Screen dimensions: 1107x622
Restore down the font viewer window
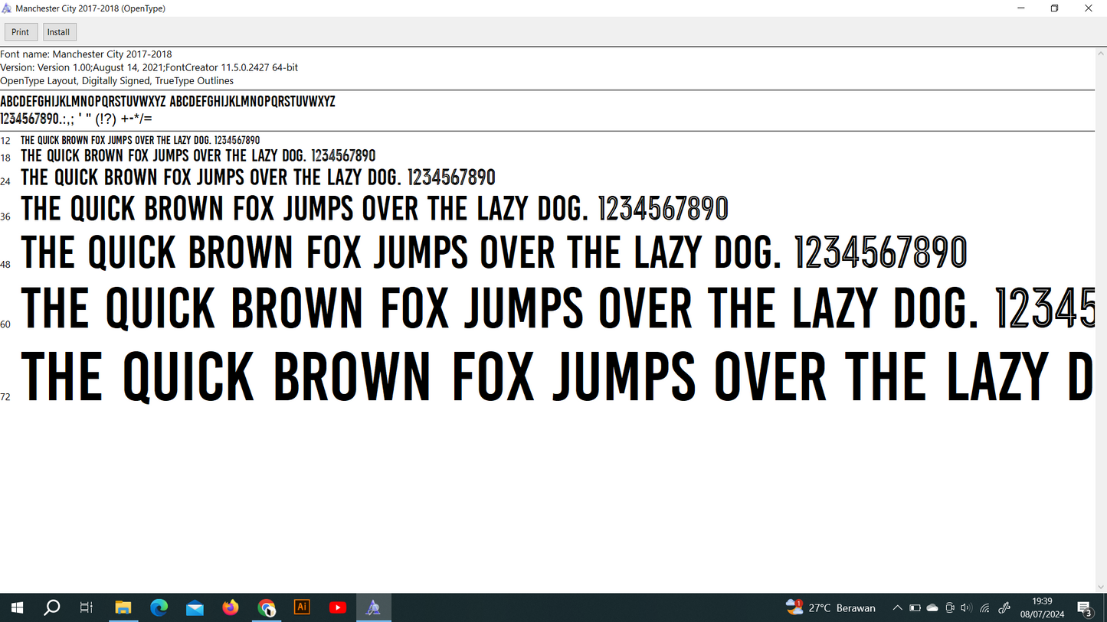click(x=1054, y=8)
